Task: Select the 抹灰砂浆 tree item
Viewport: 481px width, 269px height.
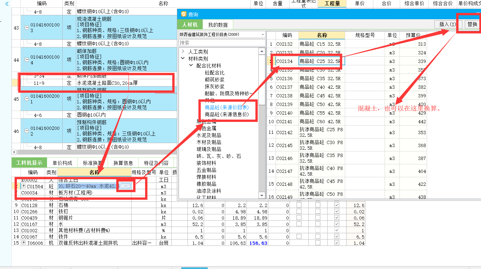Action: [x=214, y=86]
